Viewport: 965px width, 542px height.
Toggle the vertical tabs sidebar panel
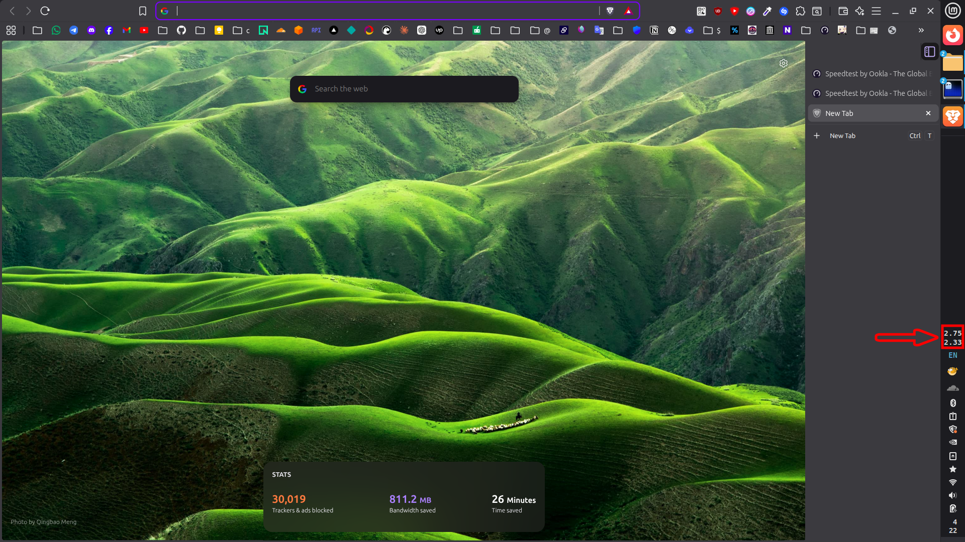pos(929,52)
